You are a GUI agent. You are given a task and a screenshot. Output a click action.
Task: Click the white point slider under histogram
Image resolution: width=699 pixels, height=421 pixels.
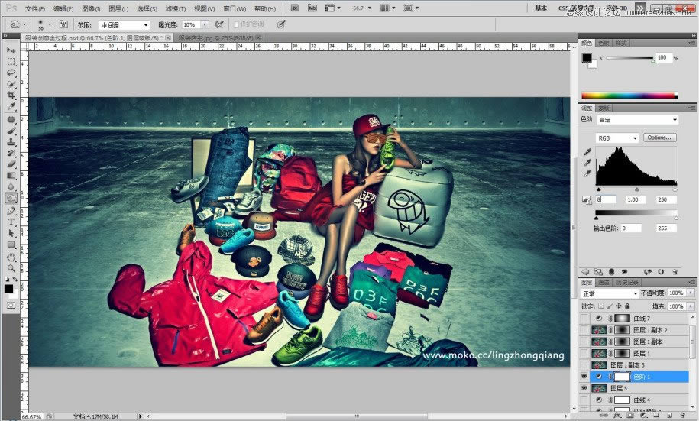pyautogui.click(x=675, y=189)
